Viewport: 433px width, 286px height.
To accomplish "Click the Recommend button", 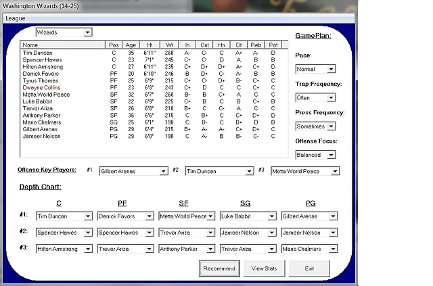I will pos(219,268).
